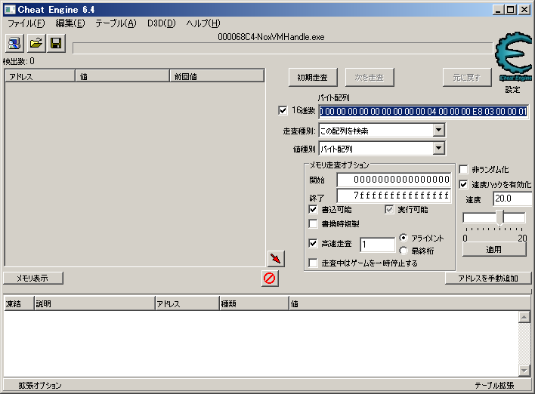Open テーブル拡張 table extras
Image resolution: width=535 pixels, height=394 pixels.
(495, 386)
